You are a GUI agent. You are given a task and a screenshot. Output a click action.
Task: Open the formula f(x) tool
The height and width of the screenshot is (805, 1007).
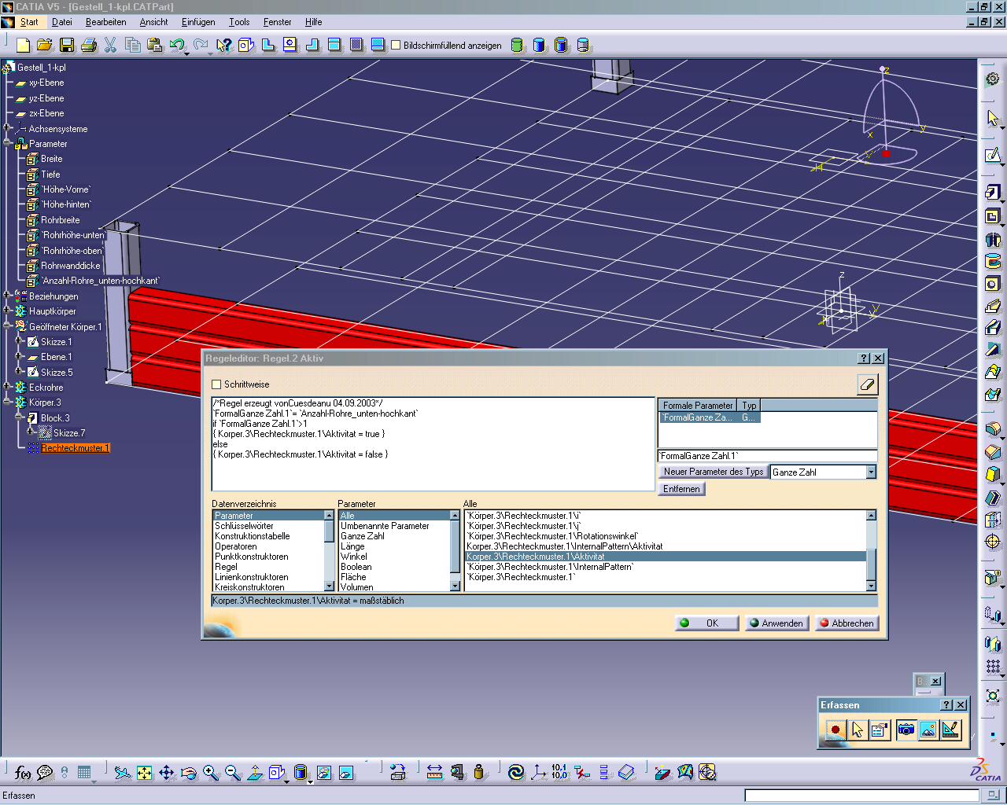[x=23, y=773]
